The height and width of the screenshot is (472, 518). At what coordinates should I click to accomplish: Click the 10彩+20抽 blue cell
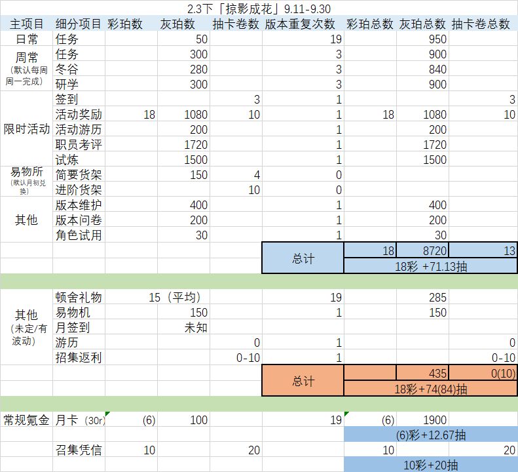click(430, 465)
